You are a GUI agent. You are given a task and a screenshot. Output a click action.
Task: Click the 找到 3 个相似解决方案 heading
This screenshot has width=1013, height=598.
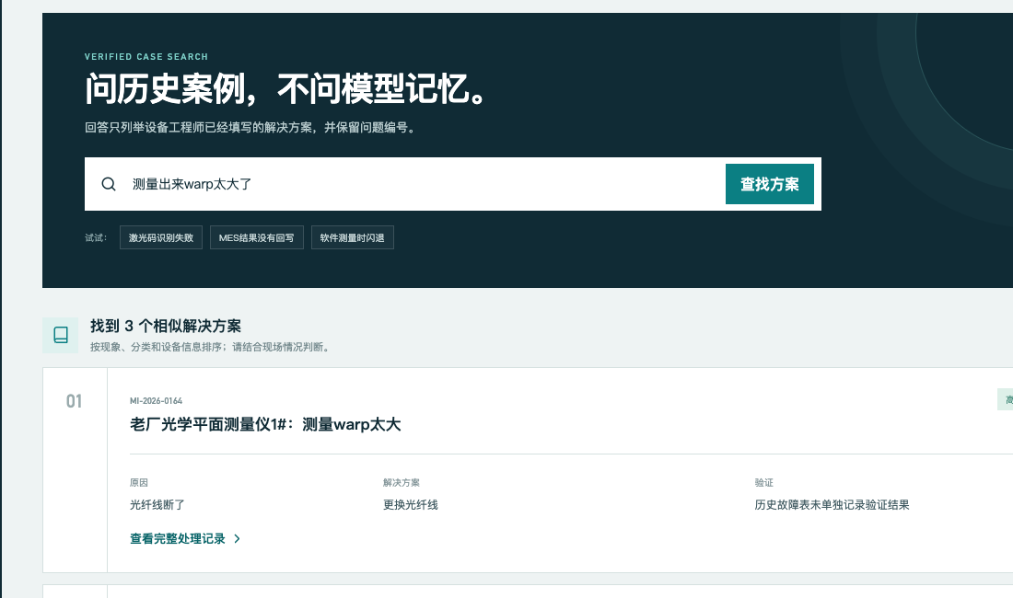[166, 326]
